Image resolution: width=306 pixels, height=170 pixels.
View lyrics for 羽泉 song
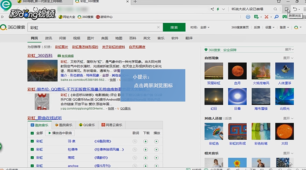pos(135,141)
